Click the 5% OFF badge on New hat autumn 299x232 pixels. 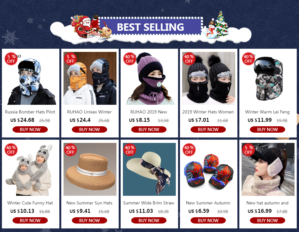tap(248, 150)
